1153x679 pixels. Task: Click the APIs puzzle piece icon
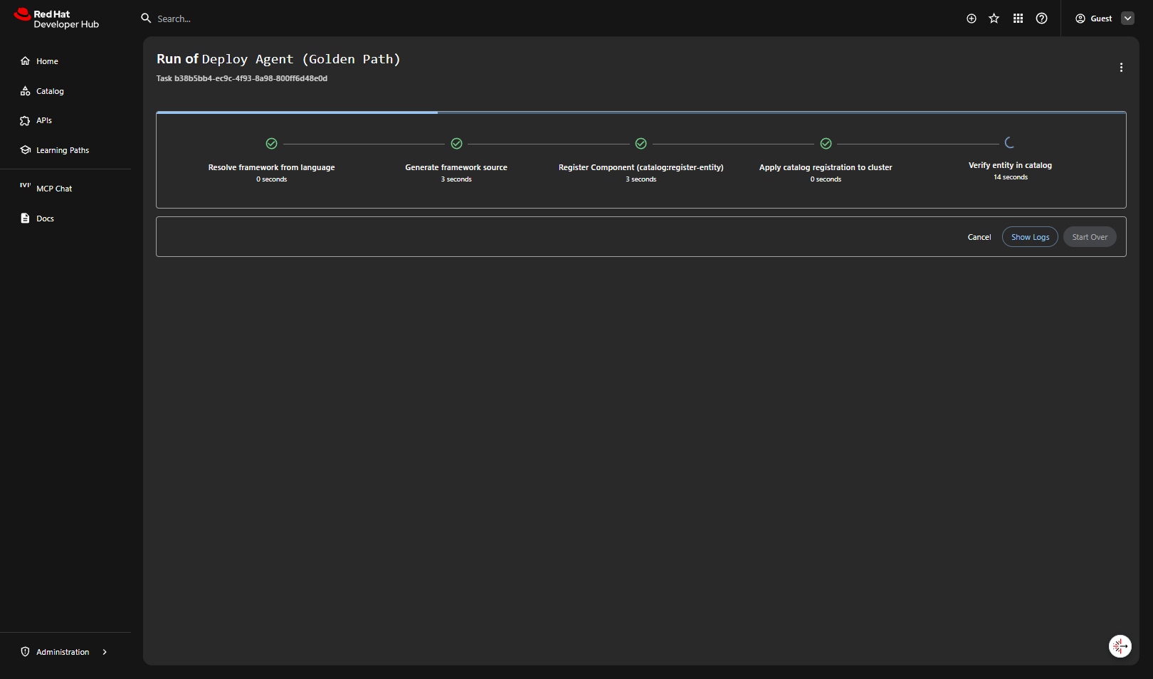tap(25, 120)
